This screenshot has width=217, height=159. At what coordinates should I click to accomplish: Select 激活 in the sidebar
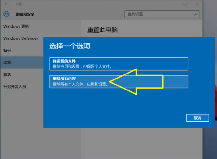(7, 75)
